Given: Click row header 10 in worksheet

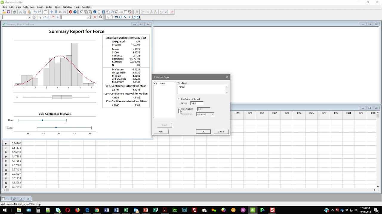Looking at the screenshot, I should click(6, 161).
